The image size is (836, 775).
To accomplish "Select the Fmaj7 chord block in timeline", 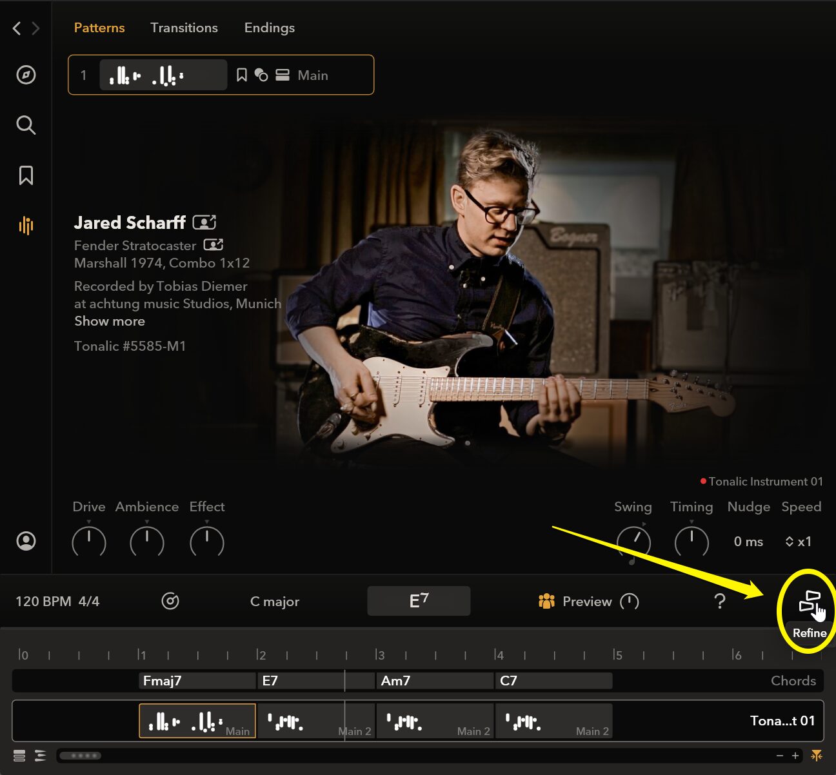I will [x=197, y=680].
